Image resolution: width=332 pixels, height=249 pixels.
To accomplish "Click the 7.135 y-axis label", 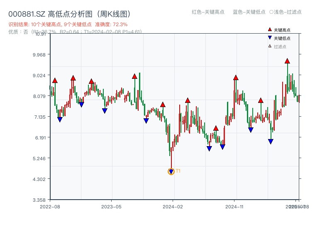I will 39,117.
